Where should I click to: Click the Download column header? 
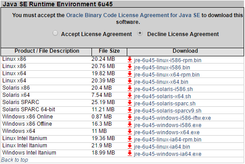tap(185, 52)
